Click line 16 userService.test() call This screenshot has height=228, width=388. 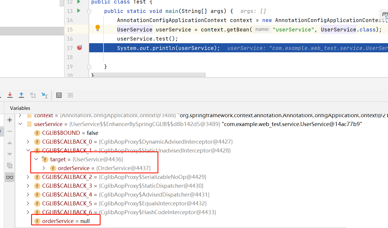(147, 39)
